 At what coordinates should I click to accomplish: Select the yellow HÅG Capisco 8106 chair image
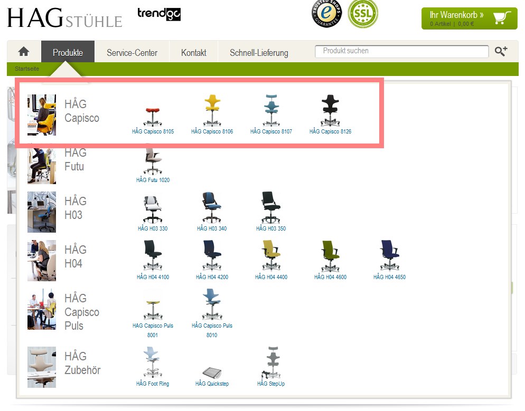tap(212, 110)
